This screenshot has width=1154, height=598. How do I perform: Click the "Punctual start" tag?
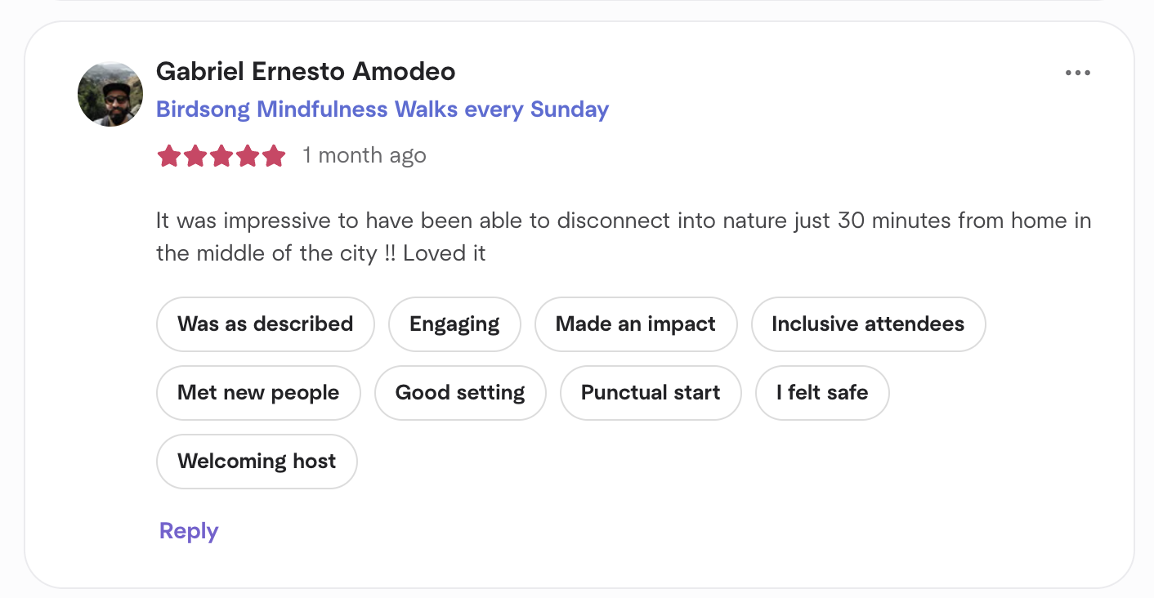651,393
